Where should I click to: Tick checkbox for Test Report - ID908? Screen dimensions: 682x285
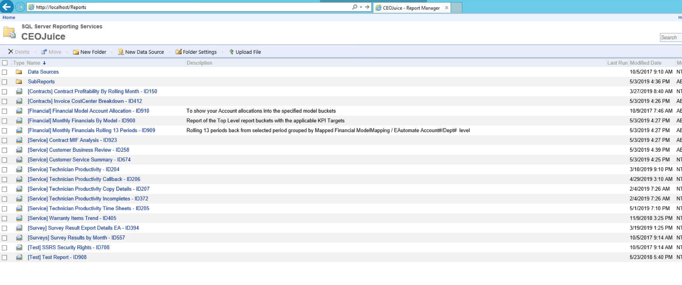(x=4, y=257)
